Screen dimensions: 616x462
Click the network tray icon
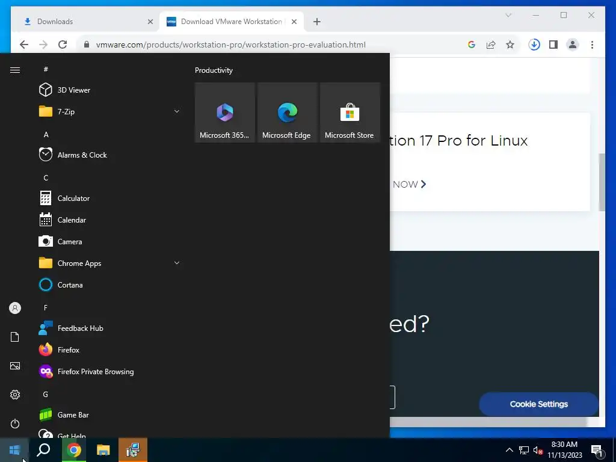[524, 450]
